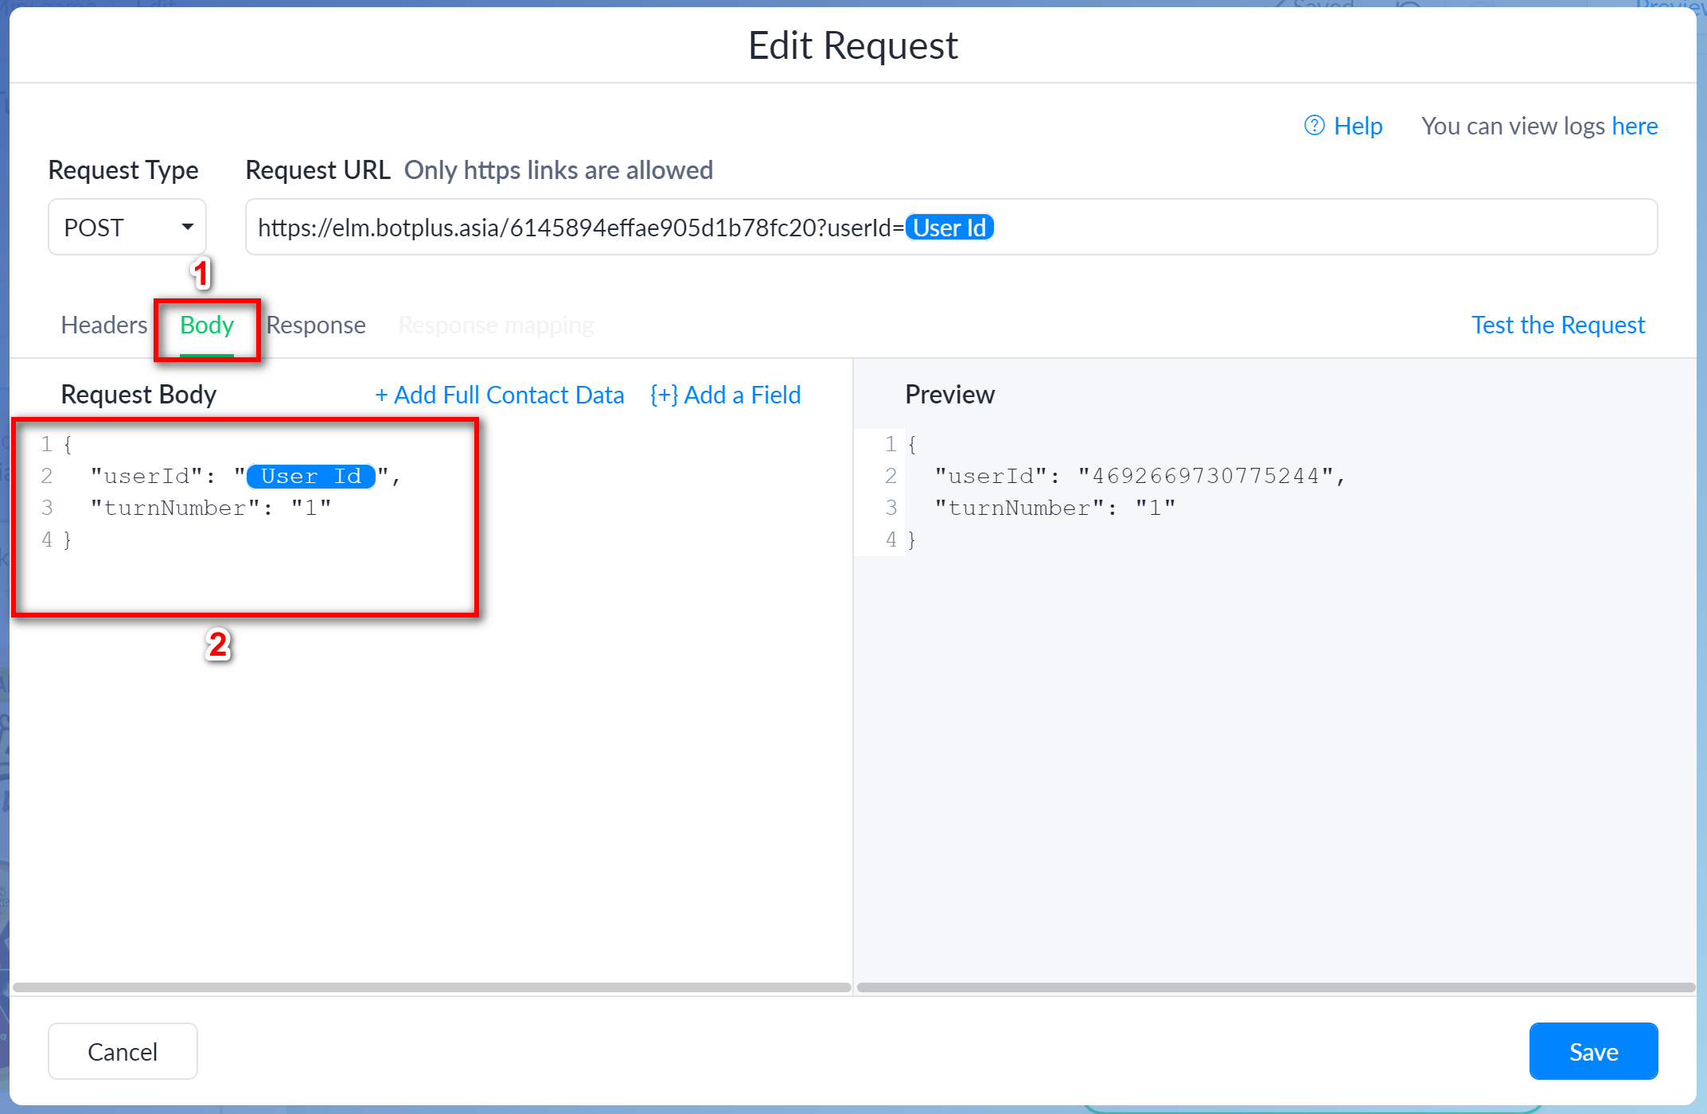Viewport: 1707px width, 1114px height.
Task: Click the Help question mark icon
Action: [1314, 126]
